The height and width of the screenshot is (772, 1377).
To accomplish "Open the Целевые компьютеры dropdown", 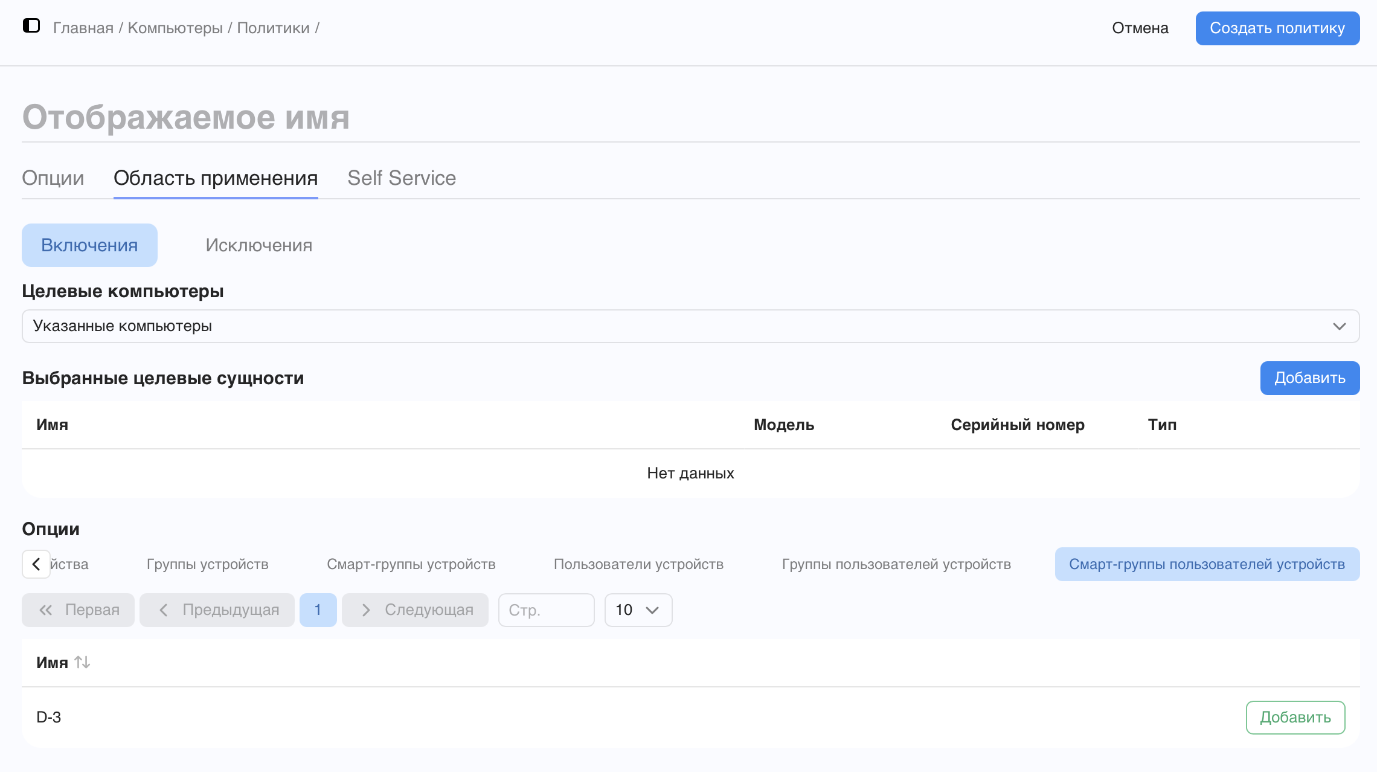I will point(690,326).
